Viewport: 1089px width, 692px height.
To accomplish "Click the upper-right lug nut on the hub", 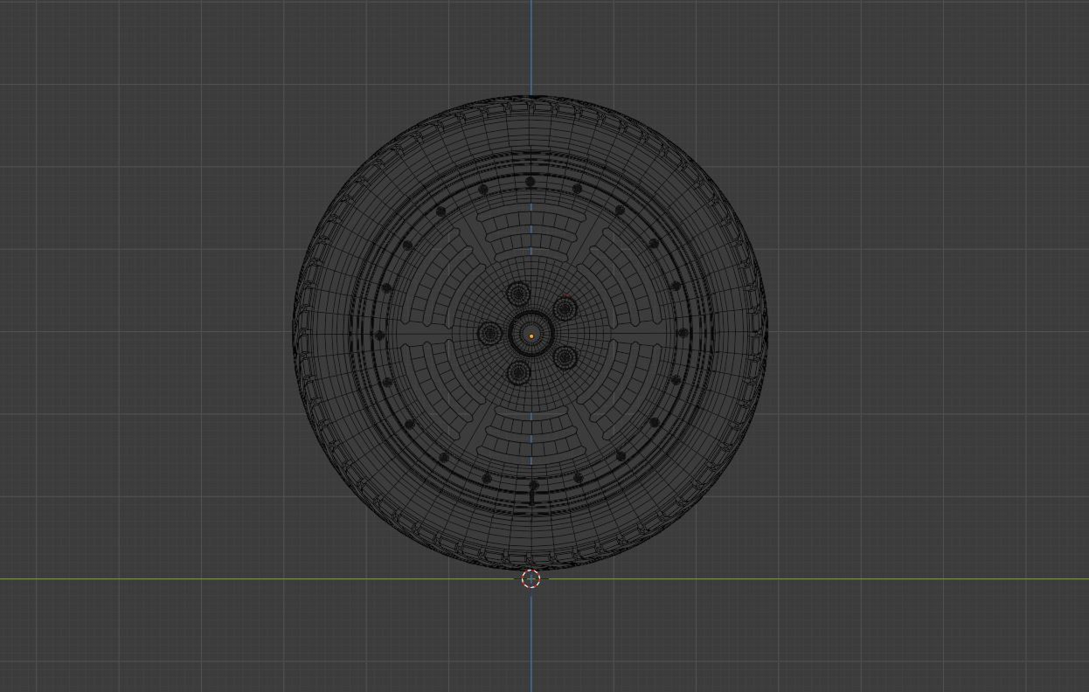I will click(565, 309).
